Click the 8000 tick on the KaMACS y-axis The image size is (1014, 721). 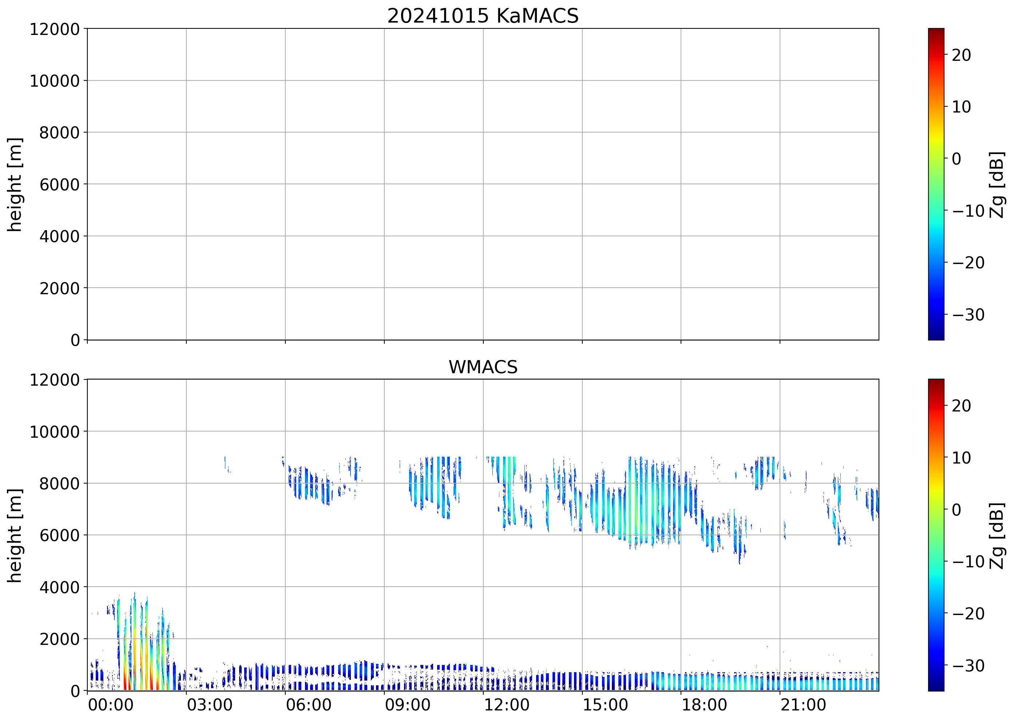coord(59,133)
